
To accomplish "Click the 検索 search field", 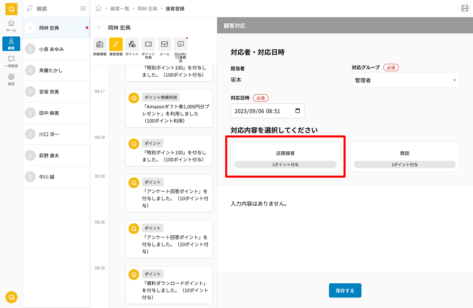I will [54, 9].
